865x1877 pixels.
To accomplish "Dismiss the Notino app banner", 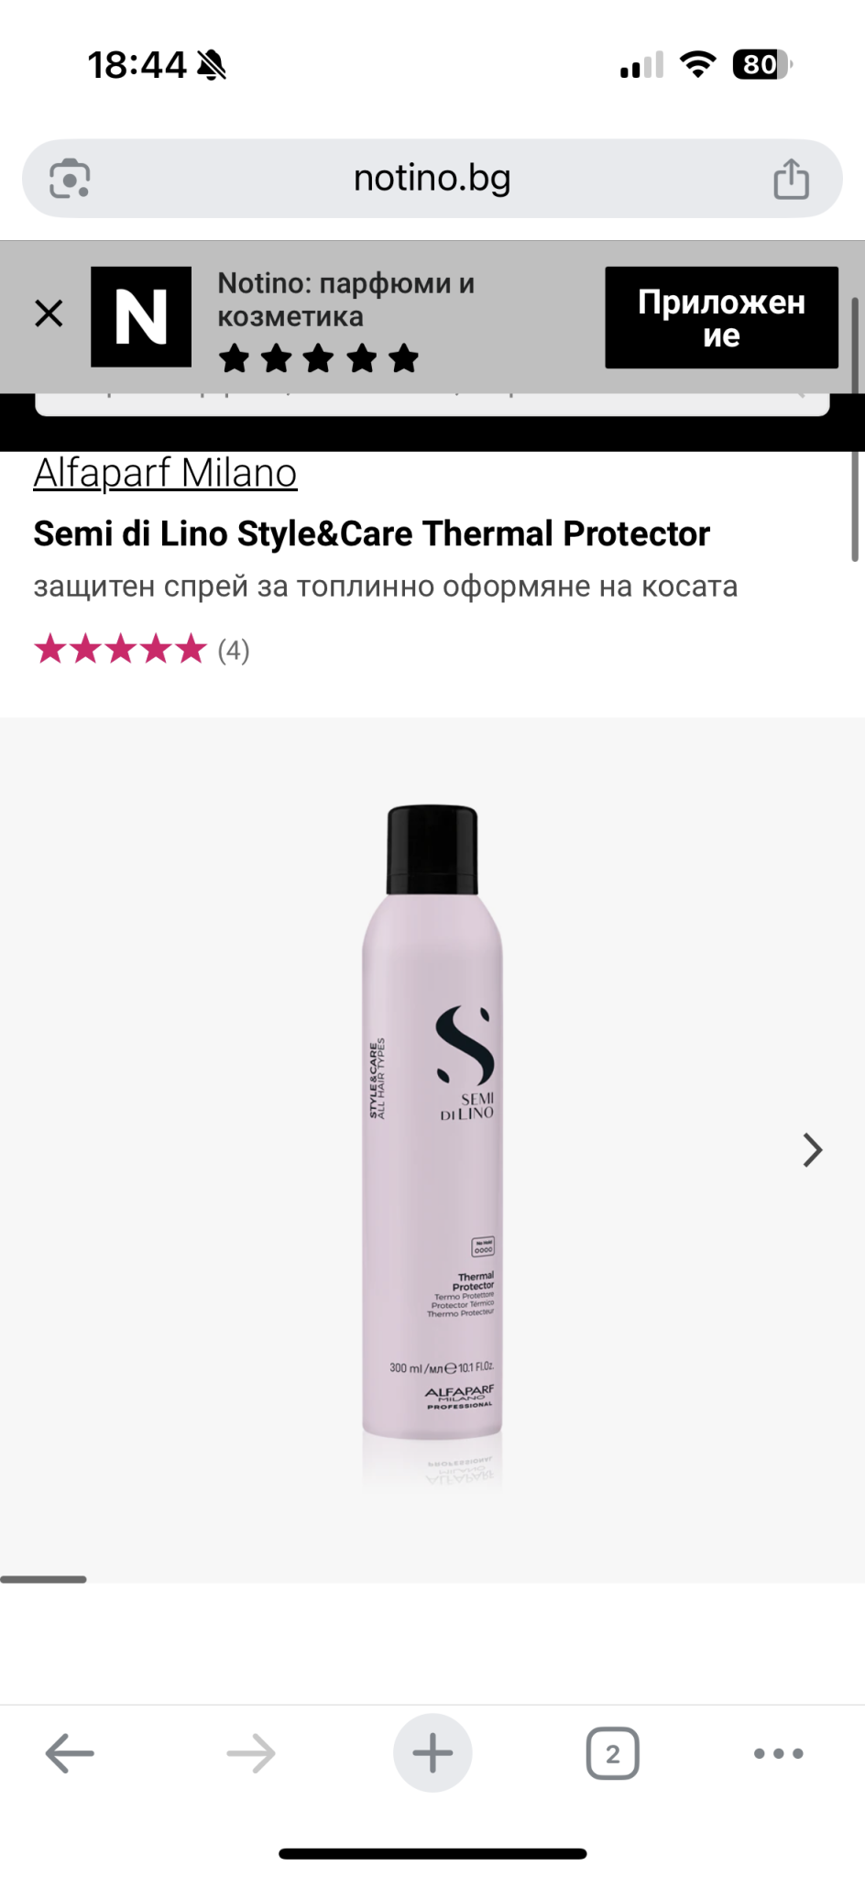I will click(49, 313).
